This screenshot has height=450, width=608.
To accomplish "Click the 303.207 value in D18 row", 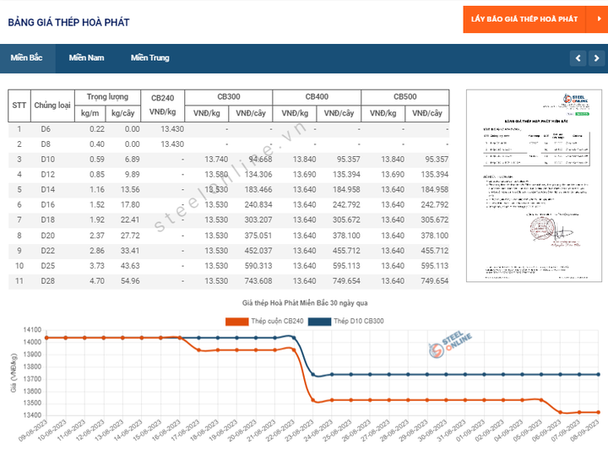I will point(258,220).
